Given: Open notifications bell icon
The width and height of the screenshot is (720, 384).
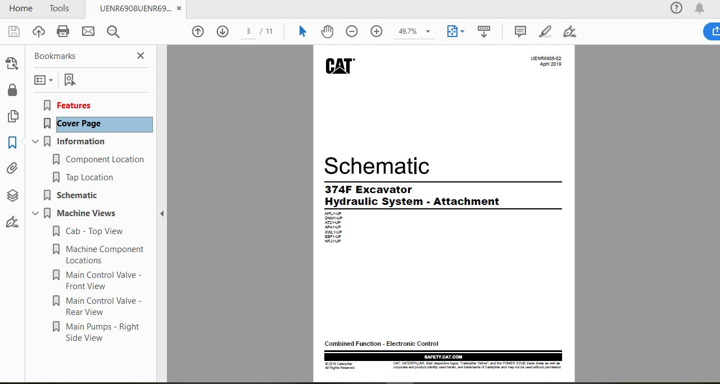Looking at the screenshot, I should (699, 8).
